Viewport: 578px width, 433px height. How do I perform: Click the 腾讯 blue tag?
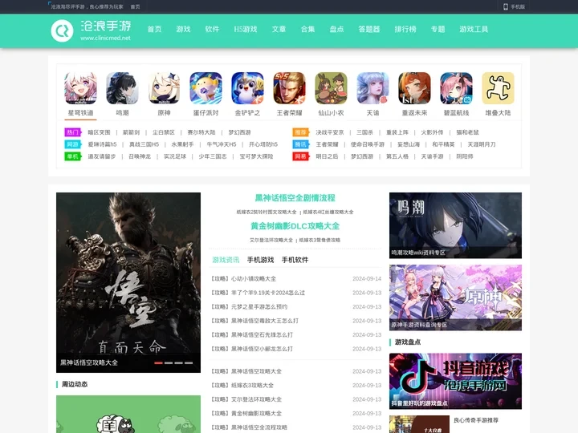(300, 144)
